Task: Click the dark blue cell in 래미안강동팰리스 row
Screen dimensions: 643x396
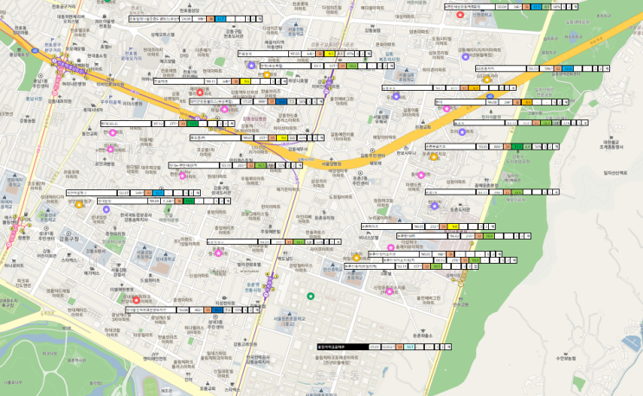Action: (281, 101)
